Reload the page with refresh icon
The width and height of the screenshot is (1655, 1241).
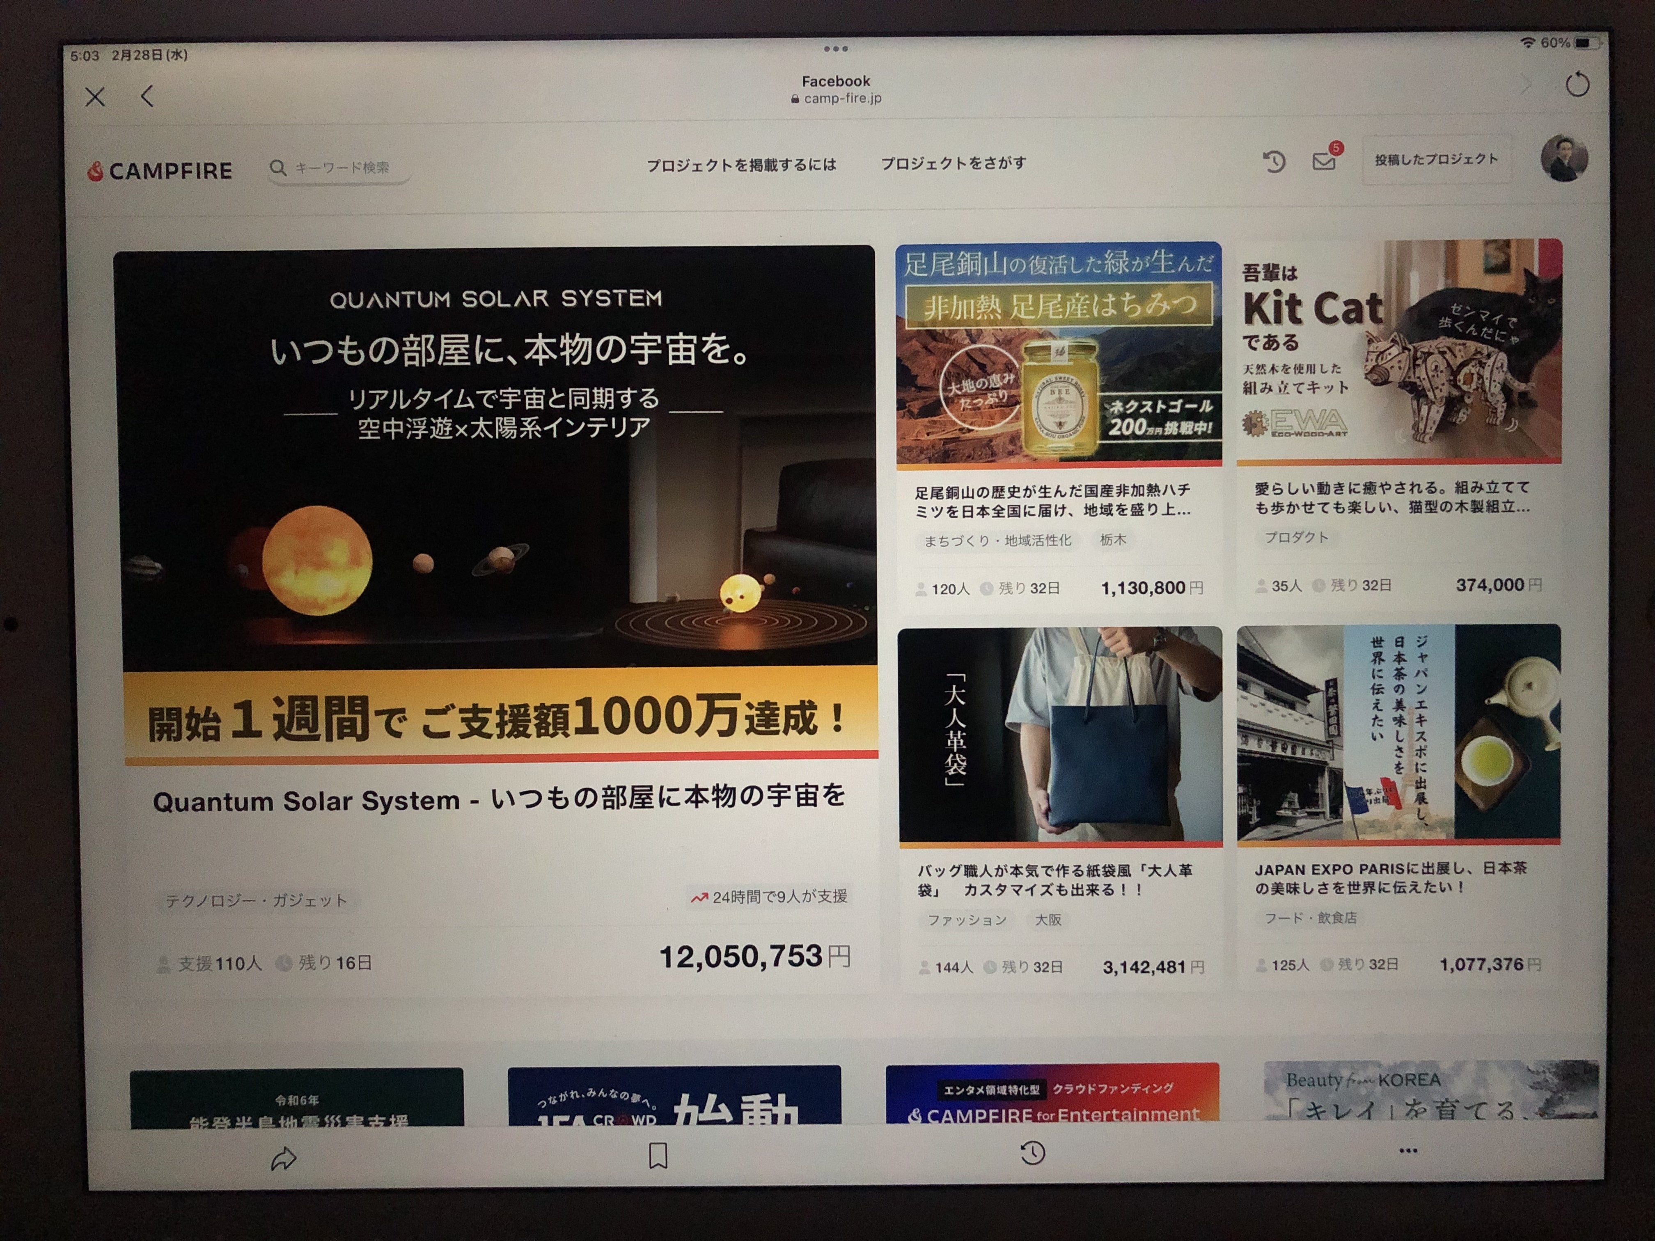(1577, 85)
